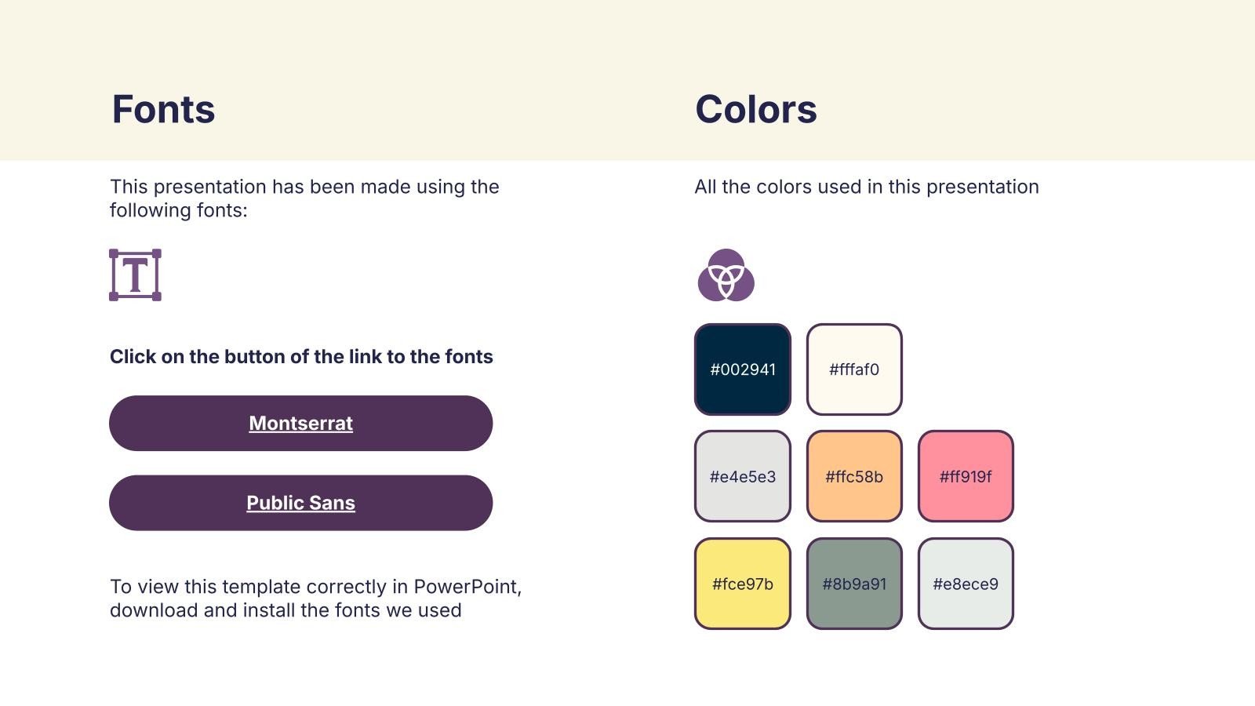Screen dimensions: 1255x706
Task: Click the sage green #8b9a91 swatch
Action: coord(854,584)
